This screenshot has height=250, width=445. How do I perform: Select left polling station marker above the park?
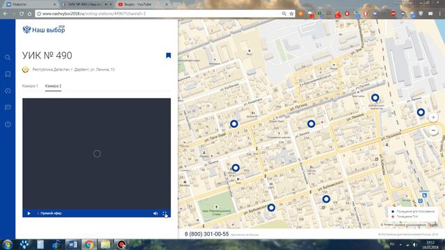[x=236, y=168]
